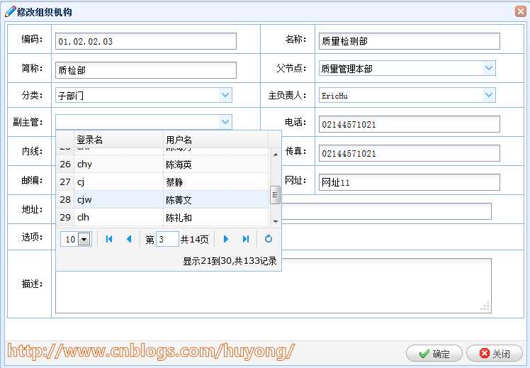530x368 pixels.
Task: Click user name 蔡静
Action: coord(174,182)
